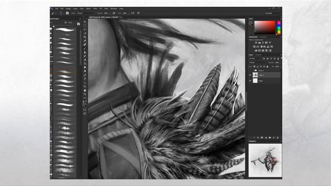
Task: Select the Hand tool
Action: pos(85,90)
